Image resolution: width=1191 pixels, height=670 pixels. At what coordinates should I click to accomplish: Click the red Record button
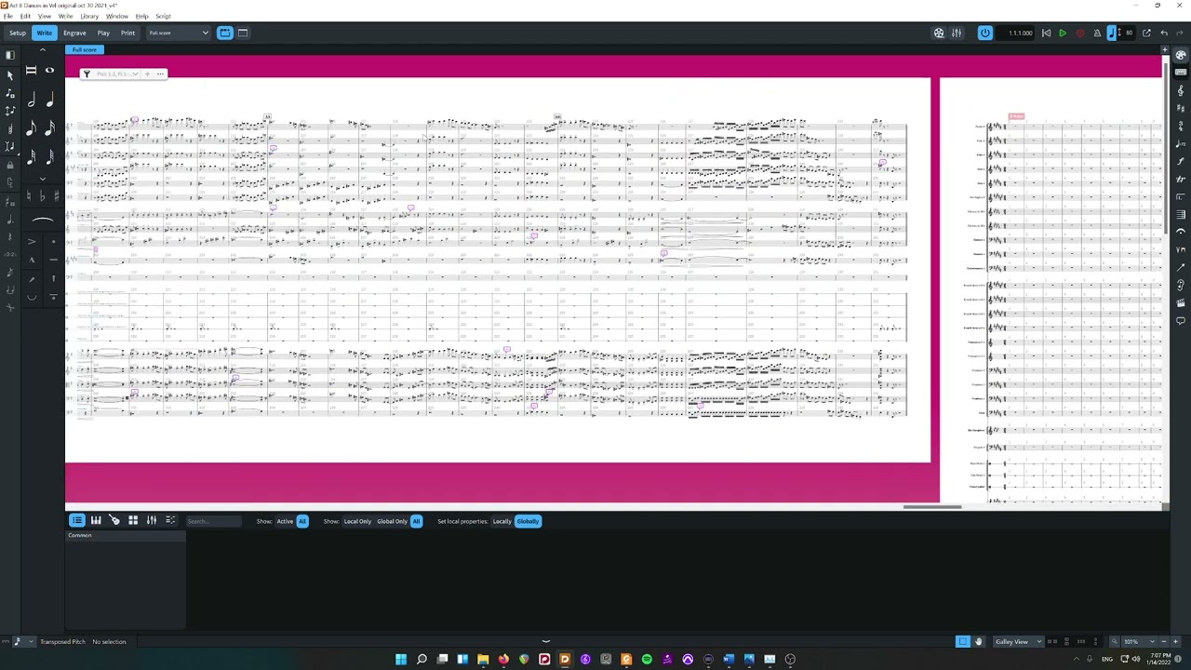[x=1080, y=33]
